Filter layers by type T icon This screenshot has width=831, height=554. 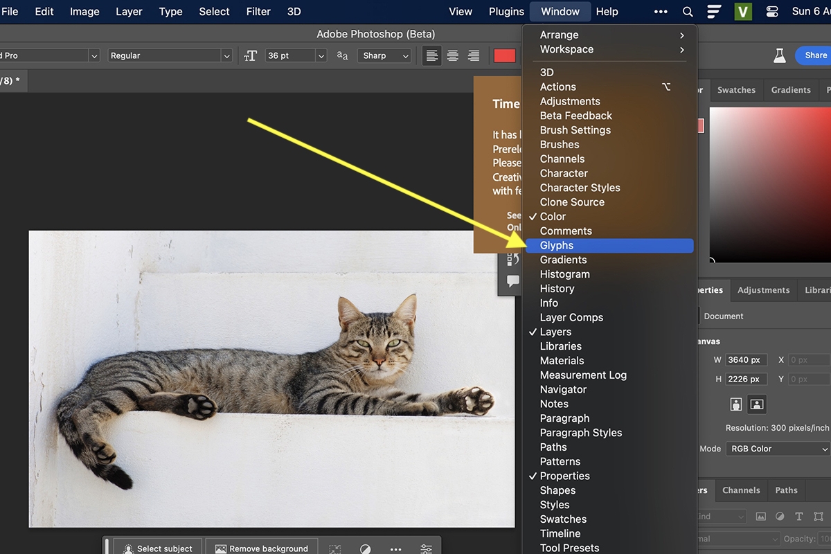coord(799,517)
